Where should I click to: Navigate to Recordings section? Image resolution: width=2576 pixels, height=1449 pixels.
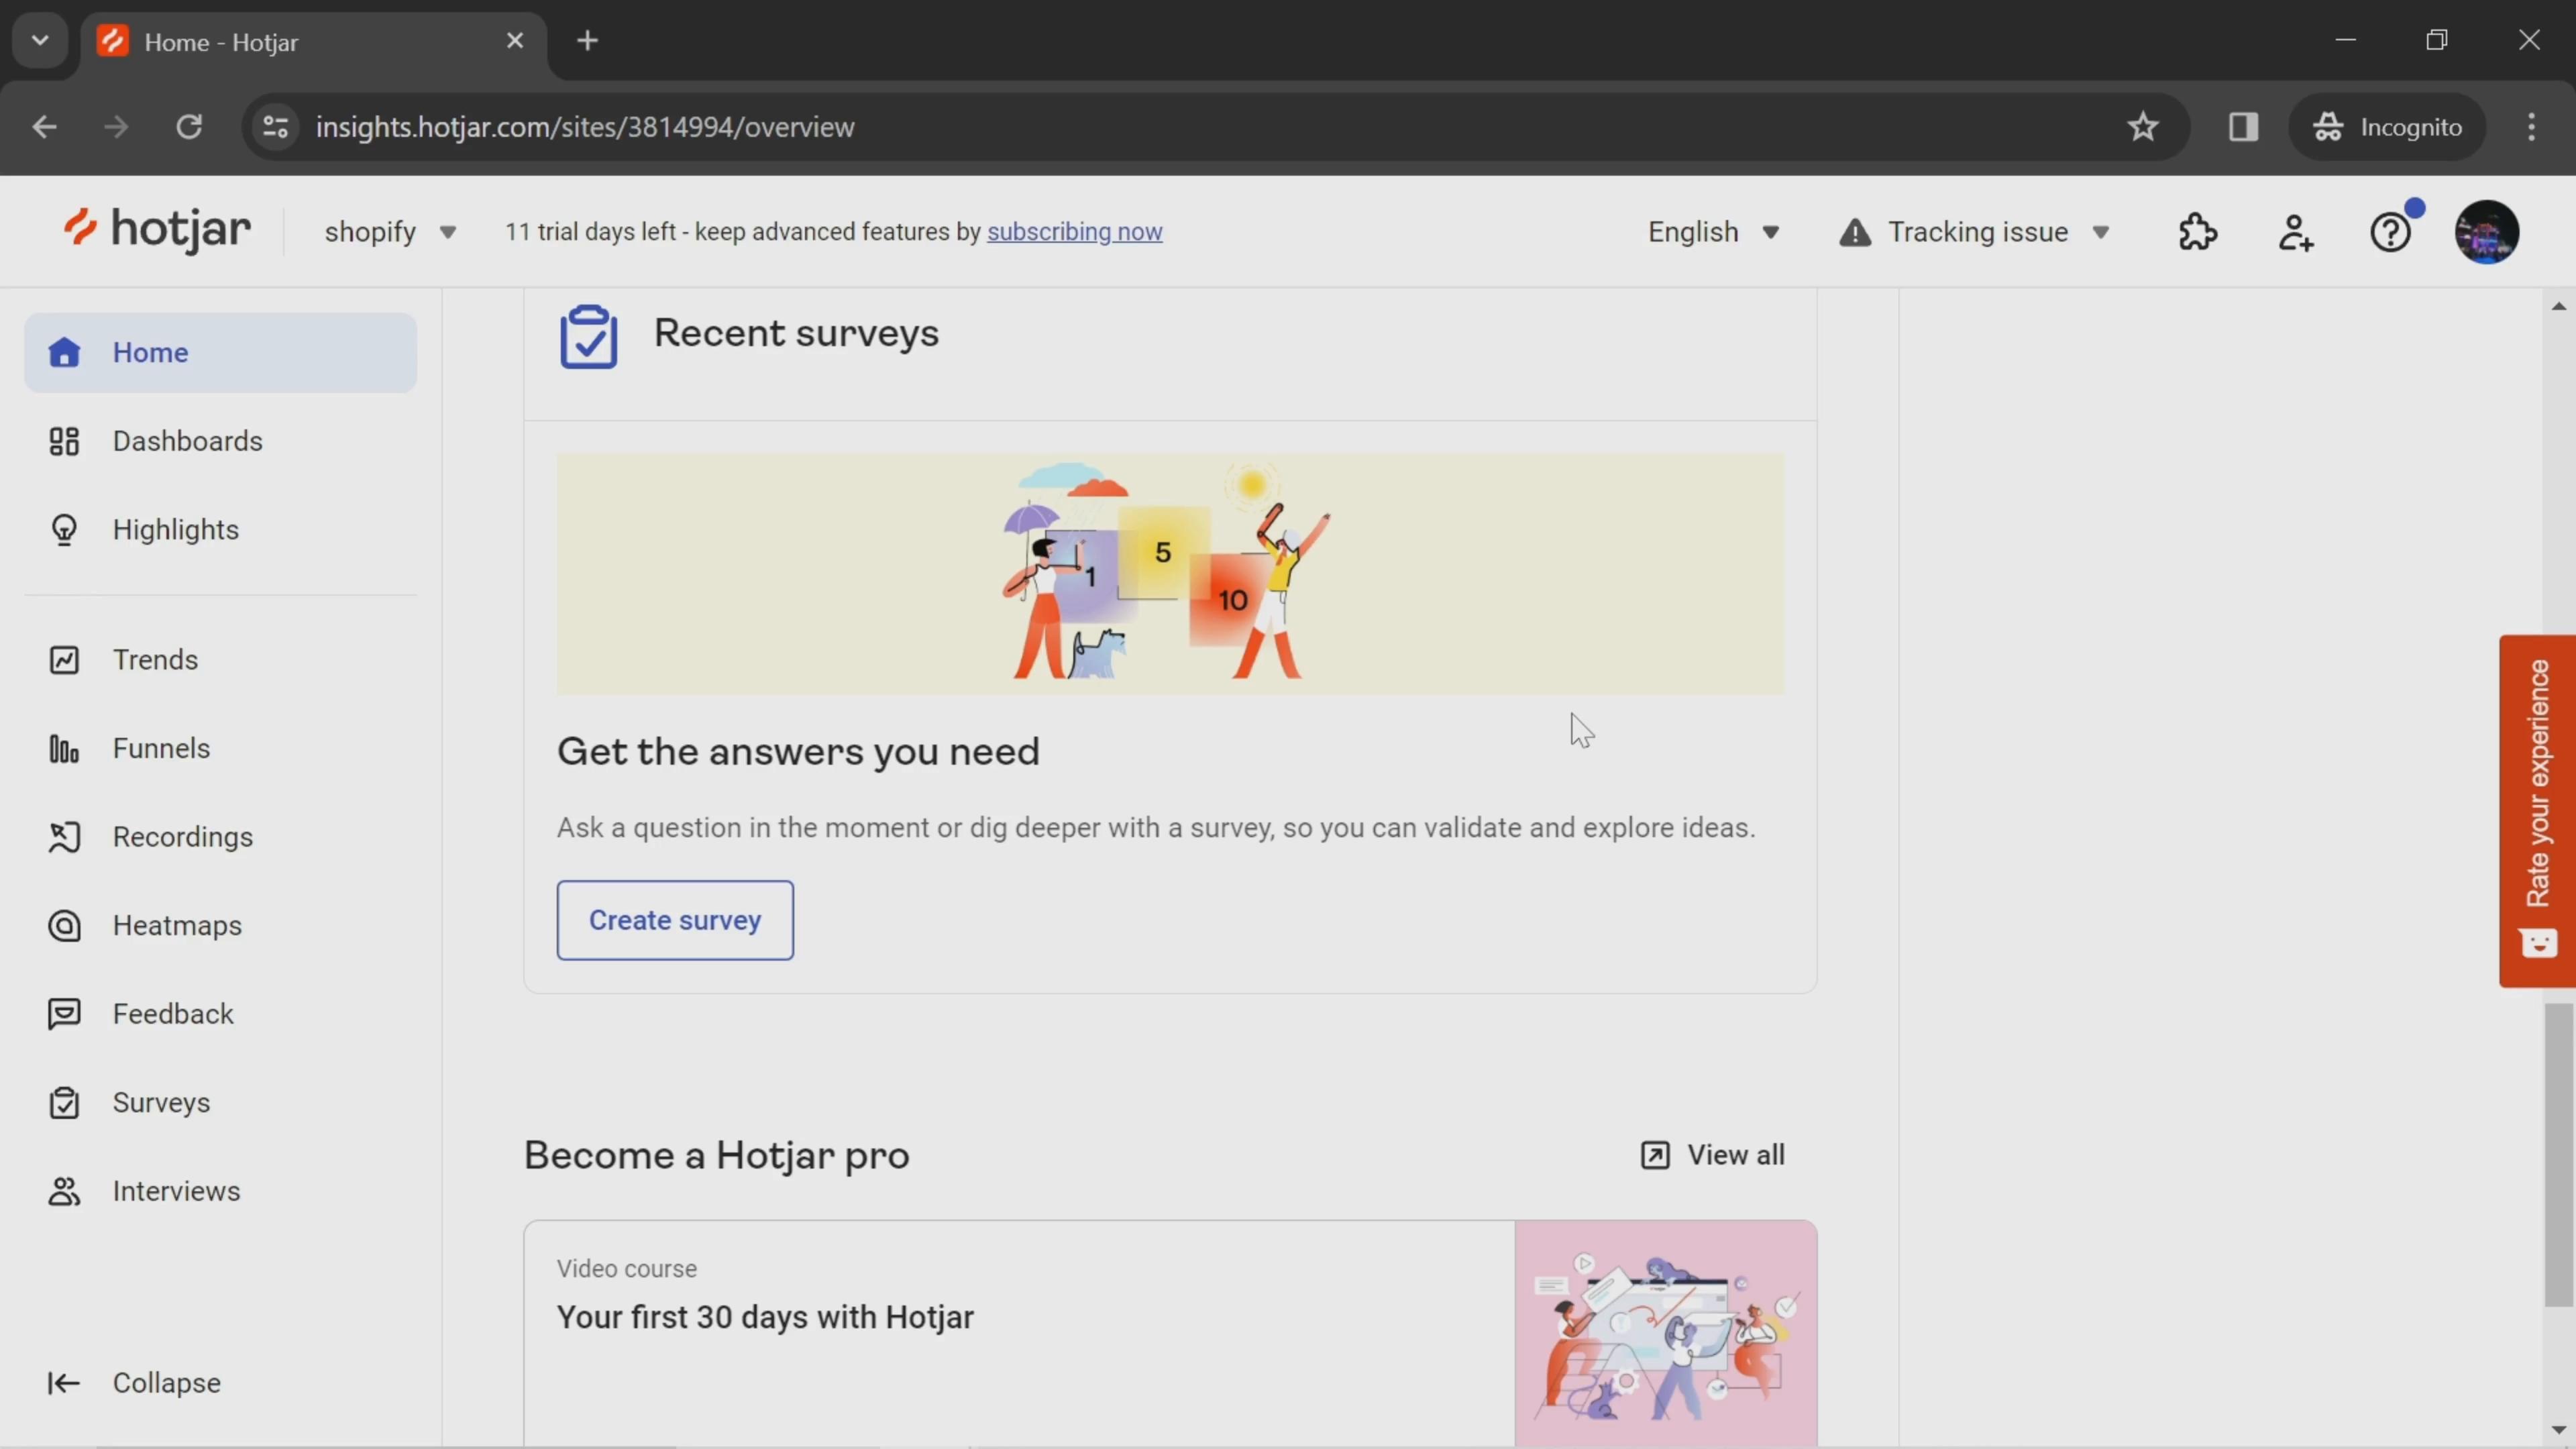(182, 835)
